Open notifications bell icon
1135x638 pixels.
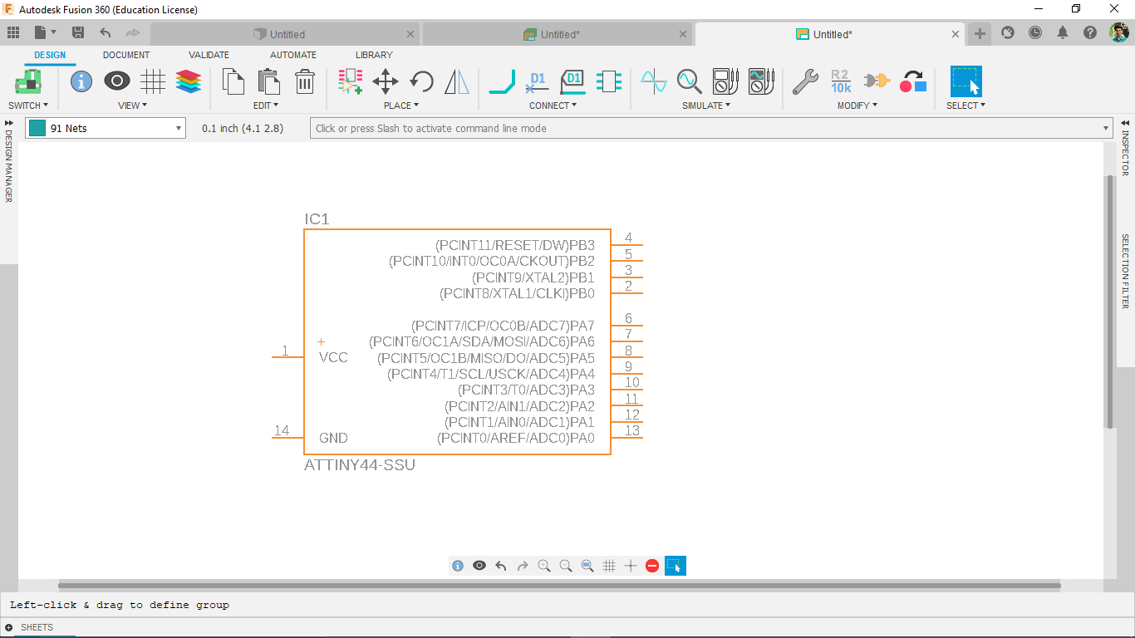pyautogui.click(x=1063, y=32)
